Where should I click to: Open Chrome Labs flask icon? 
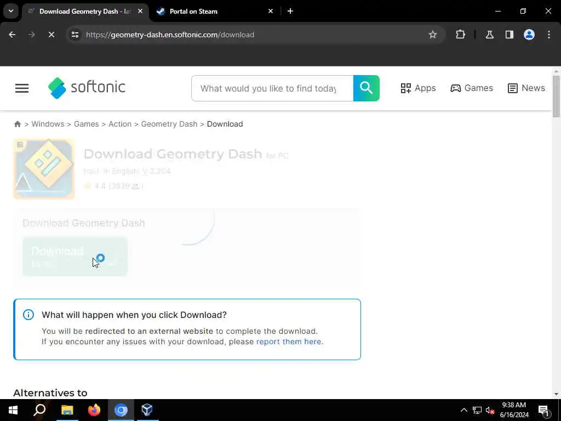click(489, 35)
